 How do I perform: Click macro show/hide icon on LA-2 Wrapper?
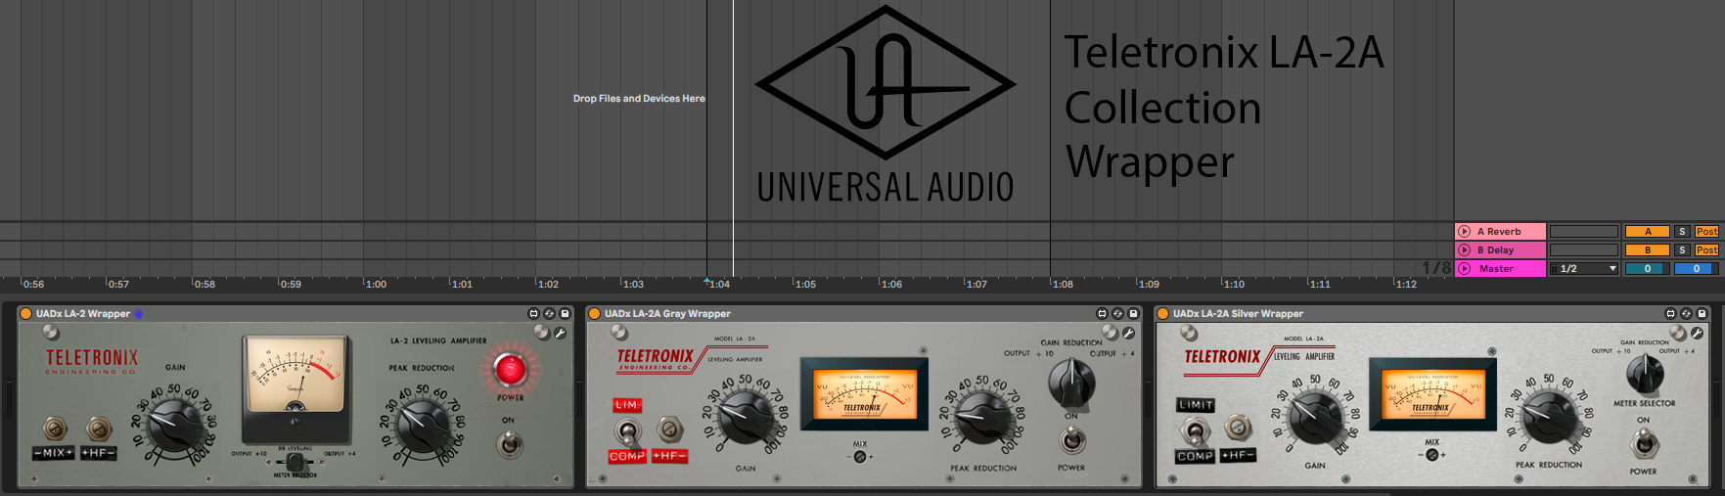(533, 314)
